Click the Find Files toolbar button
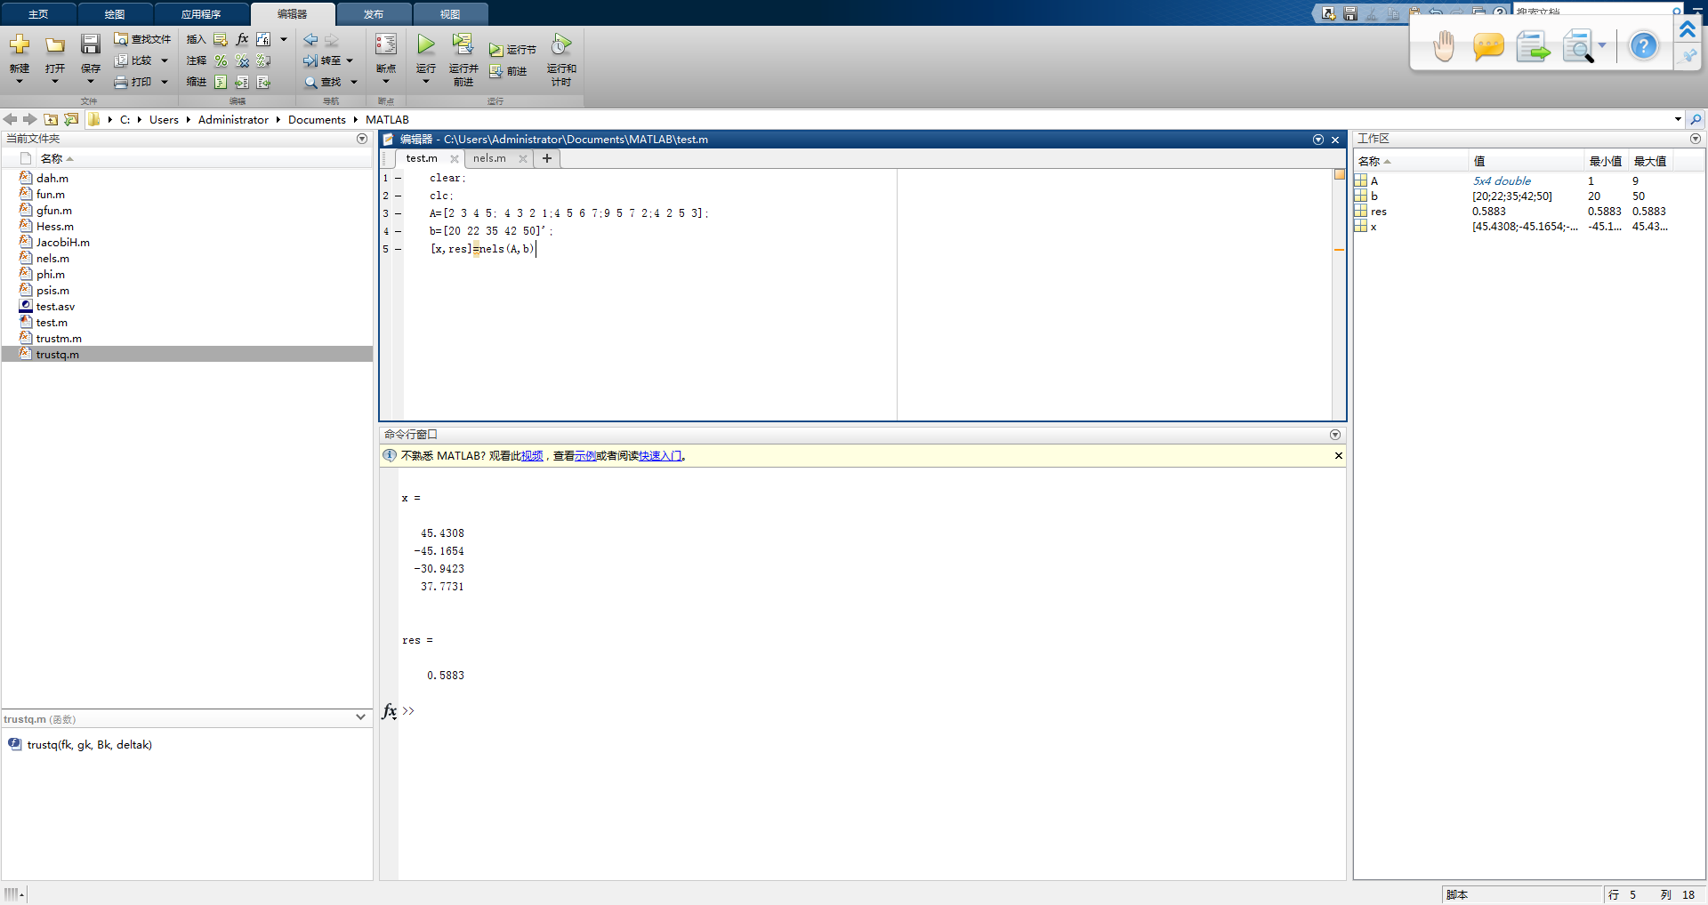 point(142,39)
